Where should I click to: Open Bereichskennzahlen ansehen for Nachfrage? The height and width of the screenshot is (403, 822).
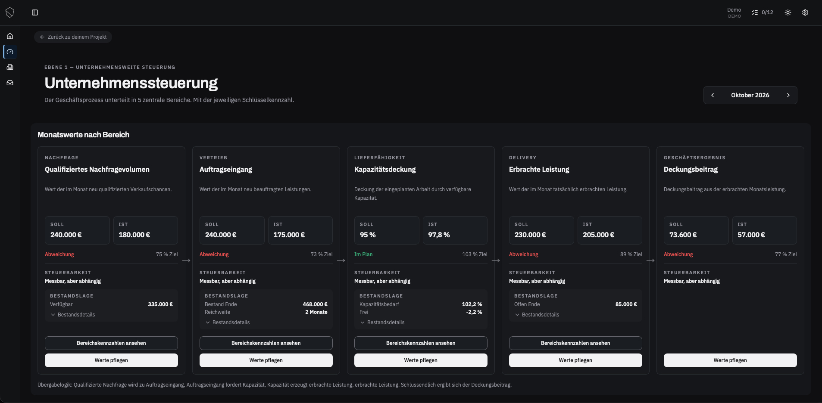point(111,343)
